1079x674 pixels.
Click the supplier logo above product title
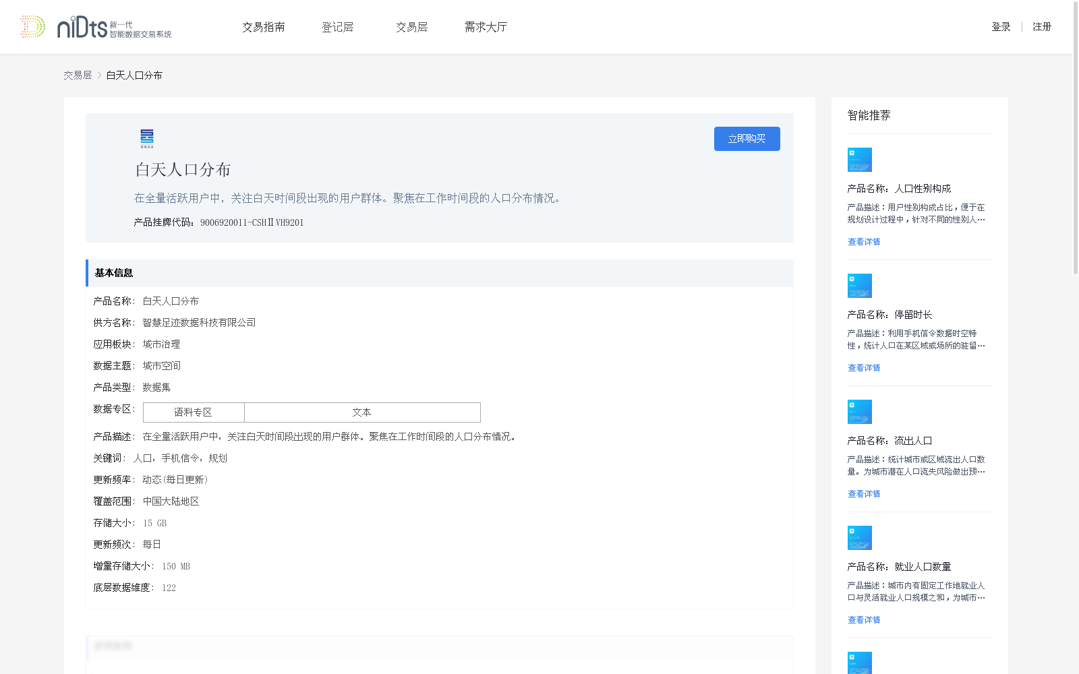tap(147, 138)
